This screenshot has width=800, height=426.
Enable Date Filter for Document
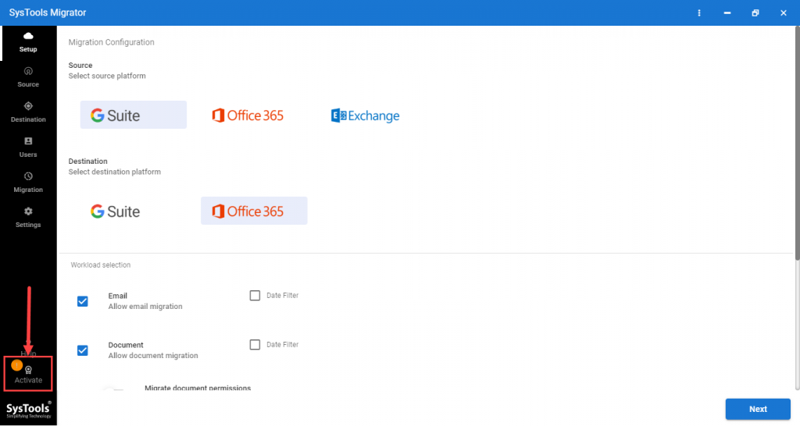point(255,345)
